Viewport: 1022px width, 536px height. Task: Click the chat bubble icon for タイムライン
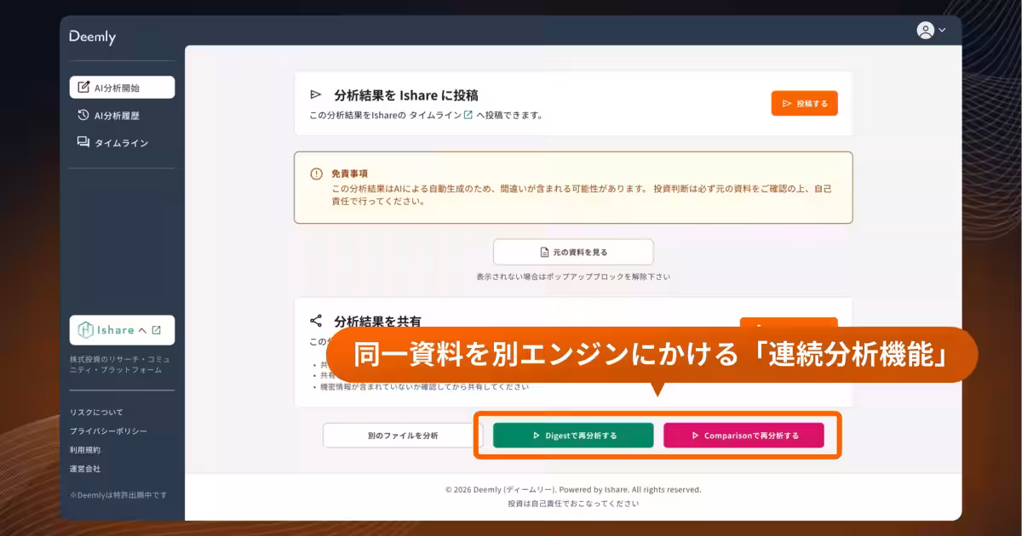tap(83, 143)
